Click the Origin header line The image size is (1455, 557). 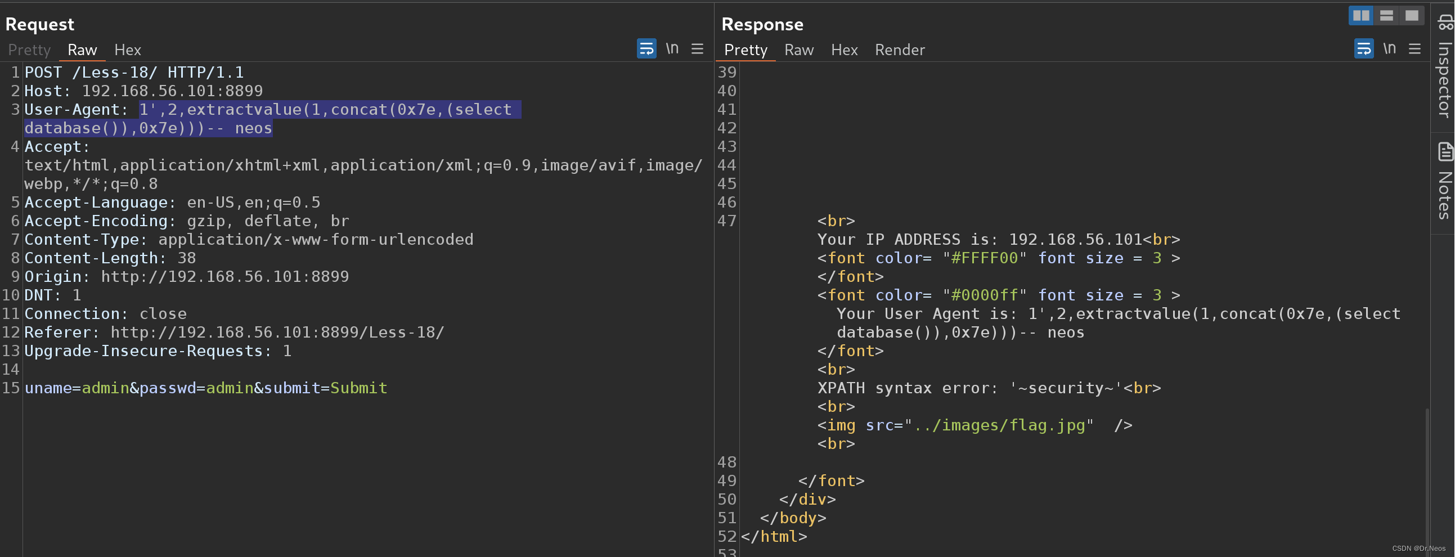(187, 277)
